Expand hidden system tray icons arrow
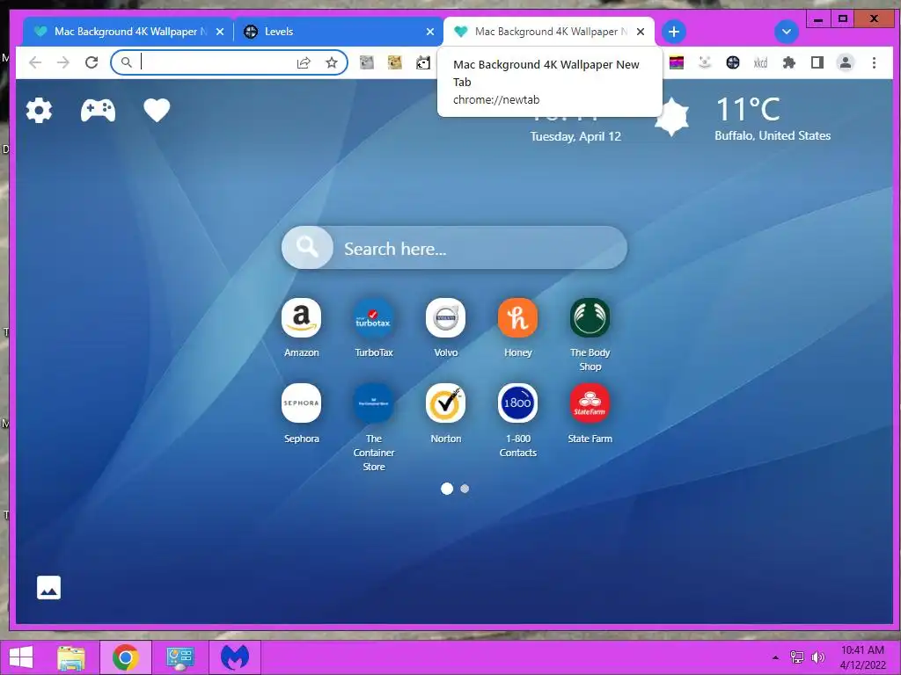The image size is (901, 675). [x=775, y=657]
